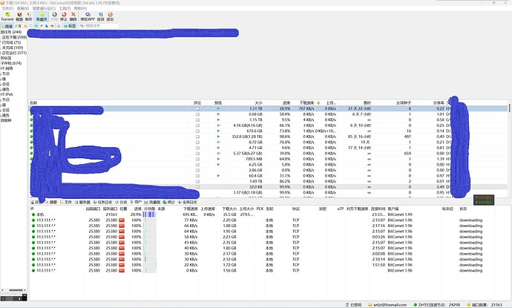
Task: Open the 查看(V) menu
Action: coord(22,8)
